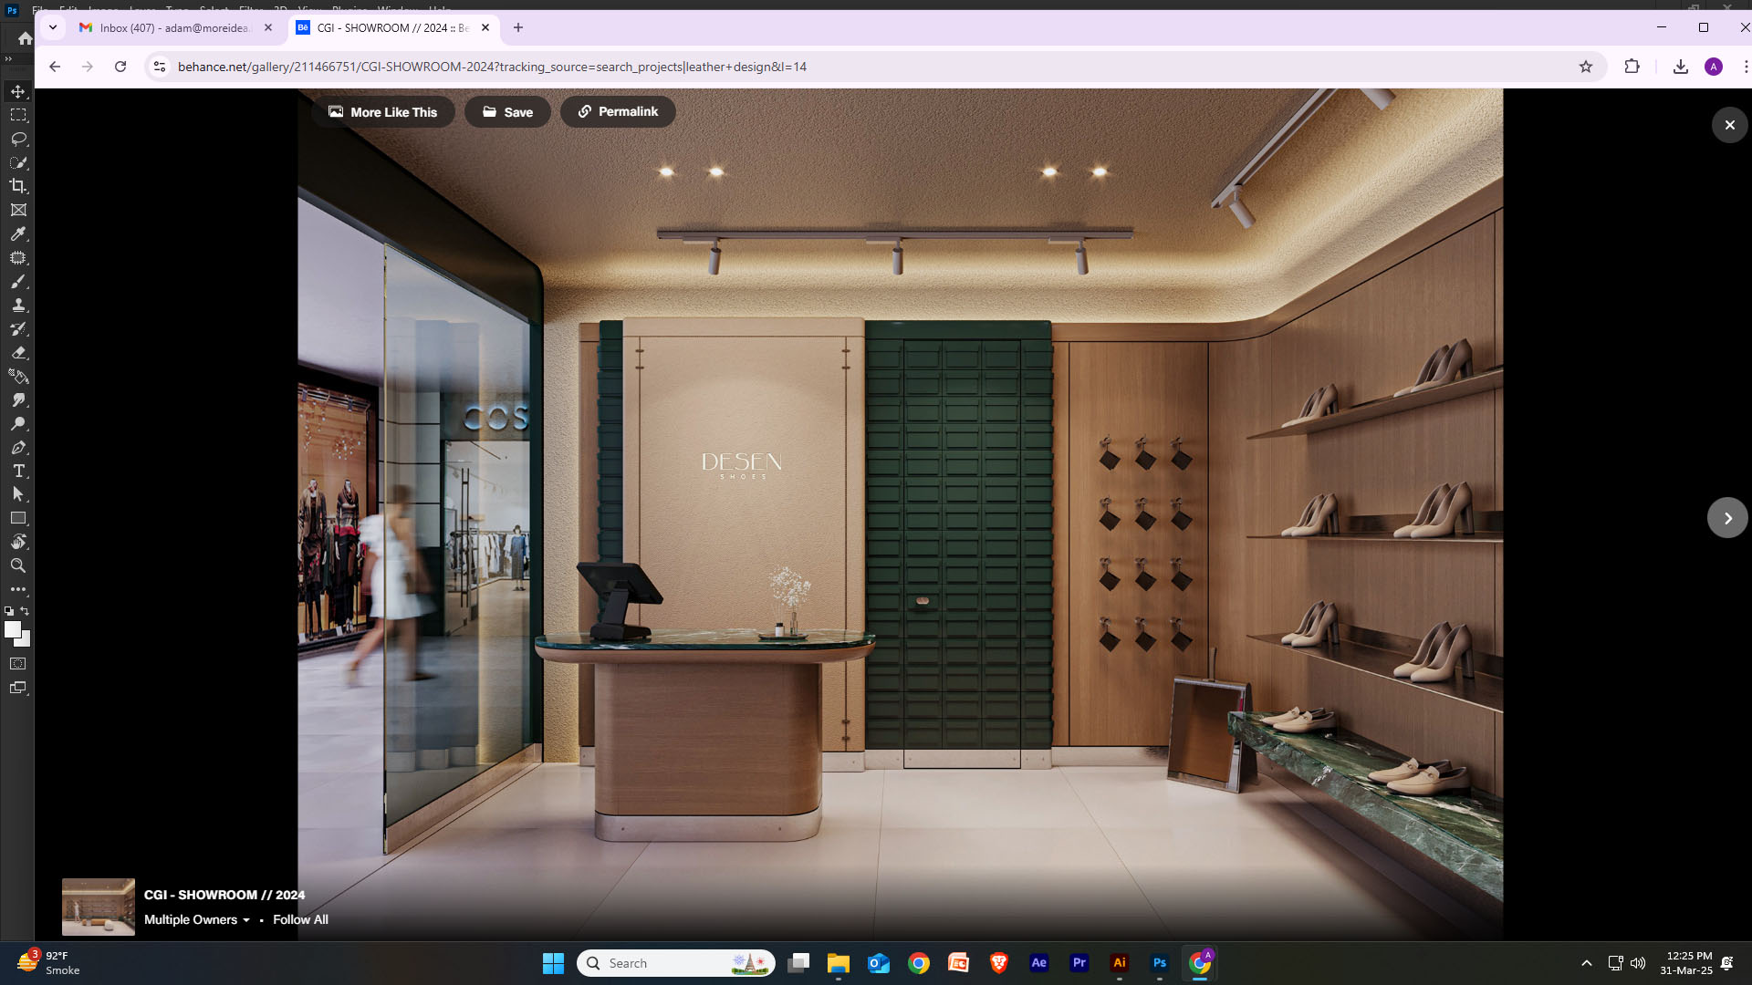Viewport: 1752px width, 985px height.
Task: Show hidden system tray icons
Action: 1587,963
